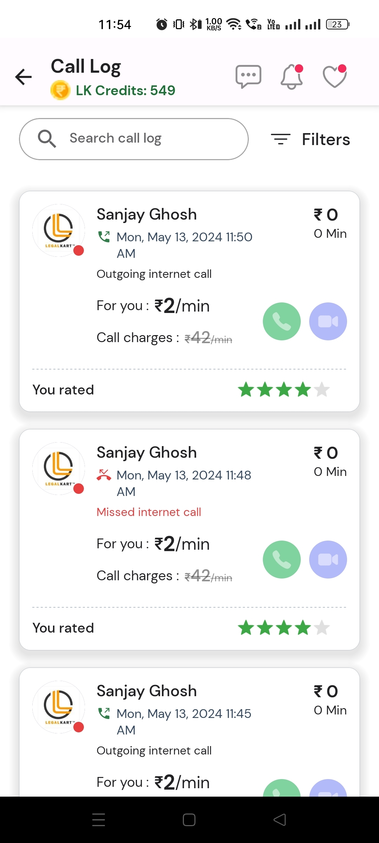Open the Filters options
Screen dimensions: 379x843
tap(311, 139)
